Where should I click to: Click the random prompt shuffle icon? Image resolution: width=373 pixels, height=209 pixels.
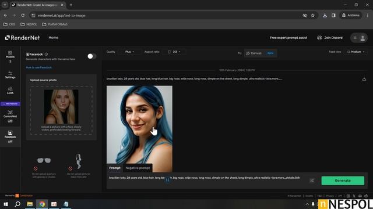(312, 181)
